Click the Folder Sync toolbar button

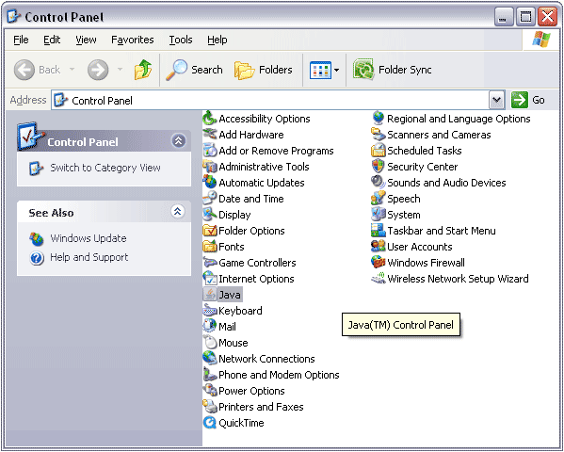point(393,70)
